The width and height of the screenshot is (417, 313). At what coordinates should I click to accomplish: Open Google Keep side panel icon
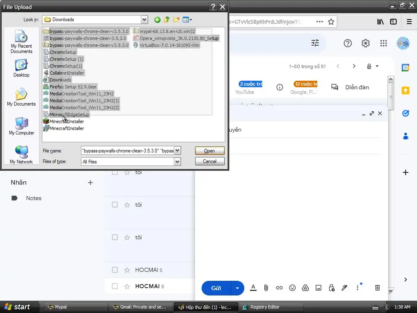tap(405, 90)
